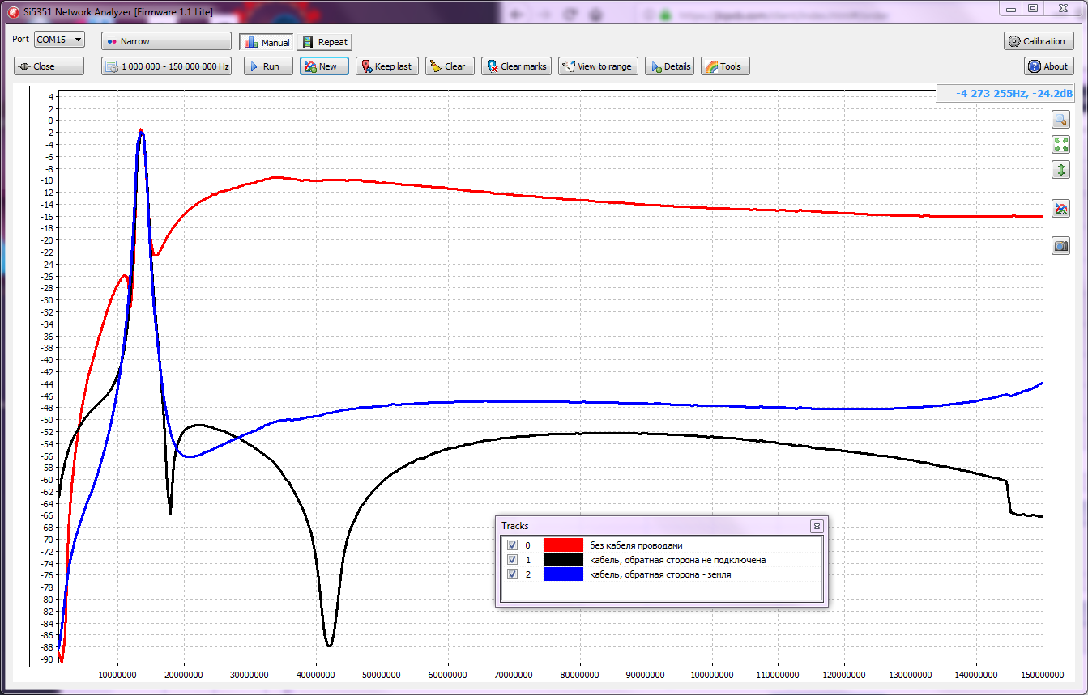
Task: Click the four-arrow fit-to-view icon
Action: tap(1060, 145)
